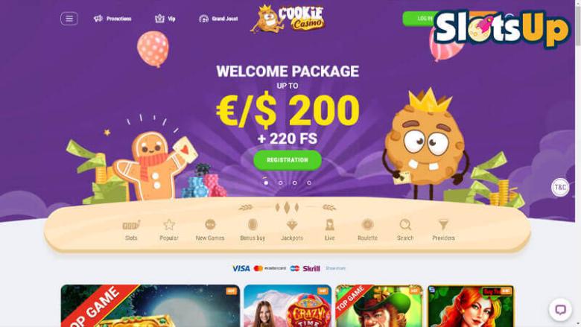Click the Roulette wheel icon
The height and width of the screenshot is (327, 581).
pos(367,224)
